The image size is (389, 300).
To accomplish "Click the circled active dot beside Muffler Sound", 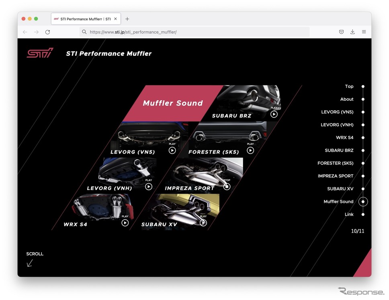I will point(363,201).
